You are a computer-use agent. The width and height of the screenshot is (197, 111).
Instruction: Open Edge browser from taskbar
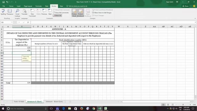(x=63, y=109)
